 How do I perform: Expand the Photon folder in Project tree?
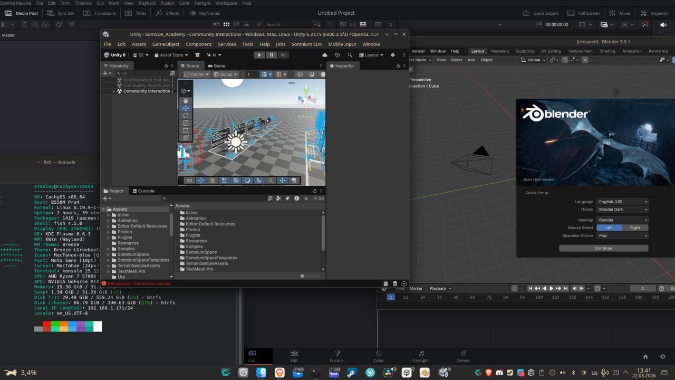pyautogui.click(x=108, y=232)
